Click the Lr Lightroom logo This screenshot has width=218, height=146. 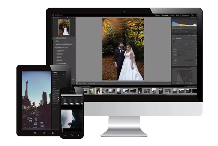[53, 15]
